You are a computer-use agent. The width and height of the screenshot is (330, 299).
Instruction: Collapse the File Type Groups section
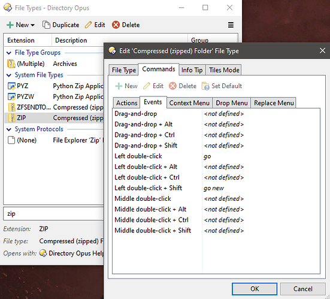9,53
